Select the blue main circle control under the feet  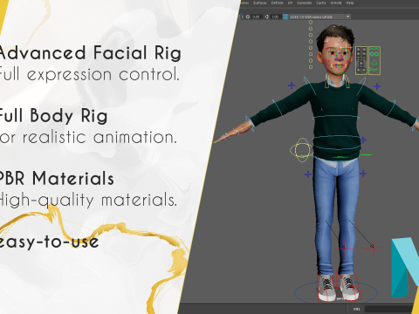[336, 292]
